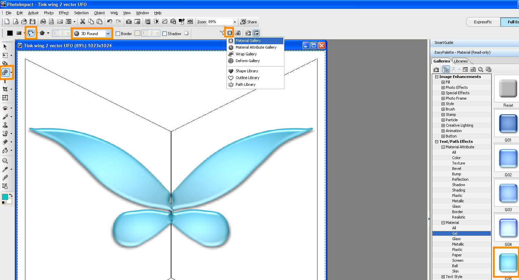The image size is (519, 280).
Task: Enable the Border checkbox
Action: pos(118,33)
